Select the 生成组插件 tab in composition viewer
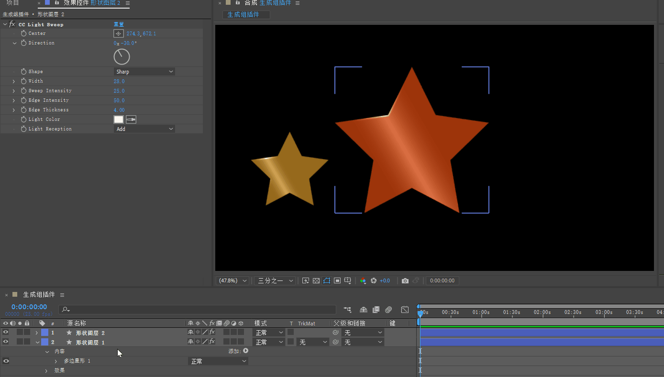Screen dimensions: 664x377 pyautogui.click(x=243, y=15)
